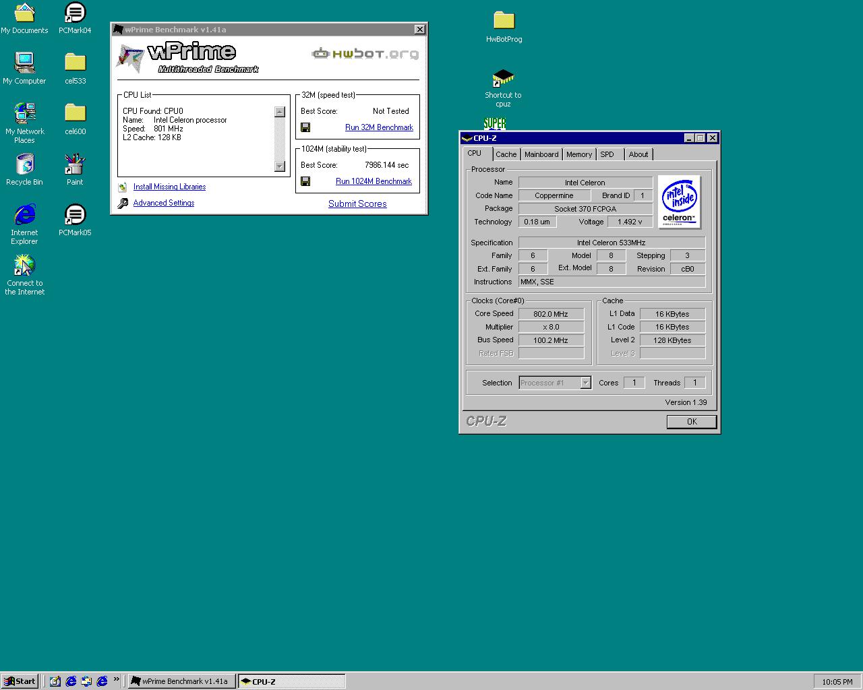This screenshot has width=863, height=690.
Task: Switch to Memory tab
Action: 579,154
